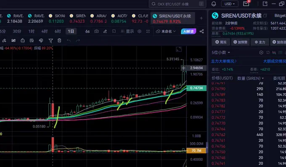Open the mail inbox icon
286x167 pixels.
tap(246, 4)
